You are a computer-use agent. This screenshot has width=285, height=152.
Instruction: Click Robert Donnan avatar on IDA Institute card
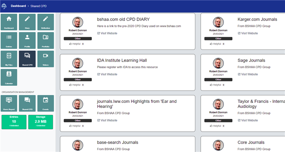[x=78, y=63]
